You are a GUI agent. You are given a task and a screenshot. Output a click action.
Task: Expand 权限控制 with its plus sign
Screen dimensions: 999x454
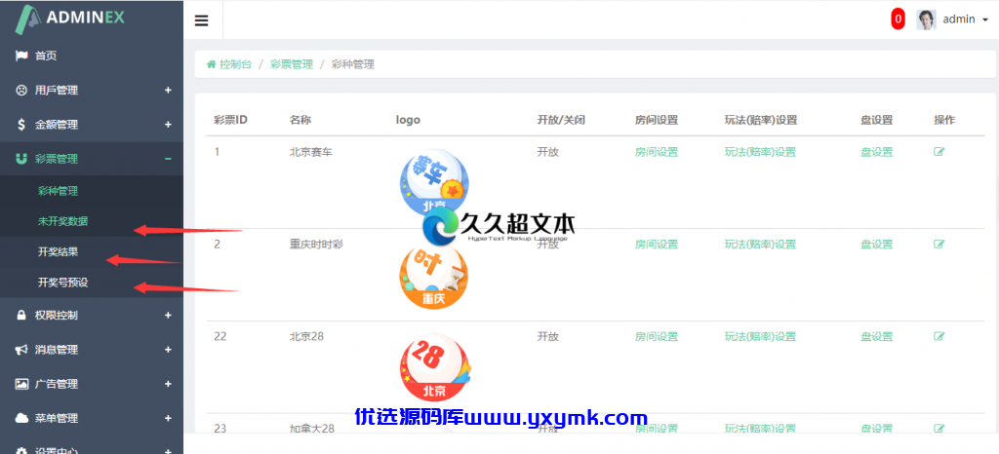[168, 316]
